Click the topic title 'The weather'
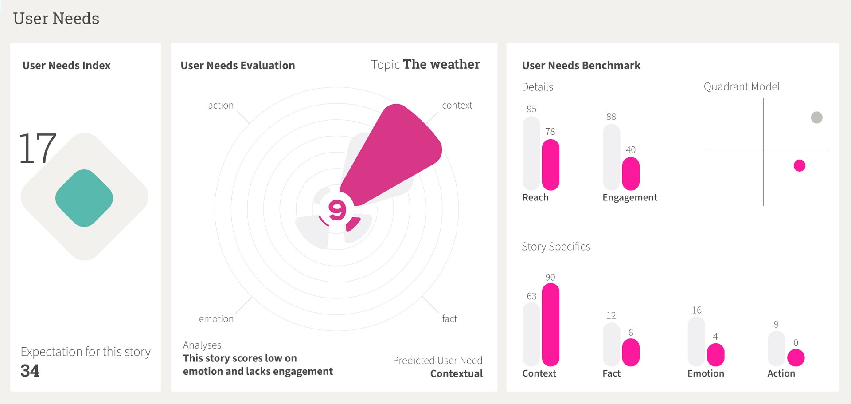This screenshot has height=404, width=851. tap(441, 65)
